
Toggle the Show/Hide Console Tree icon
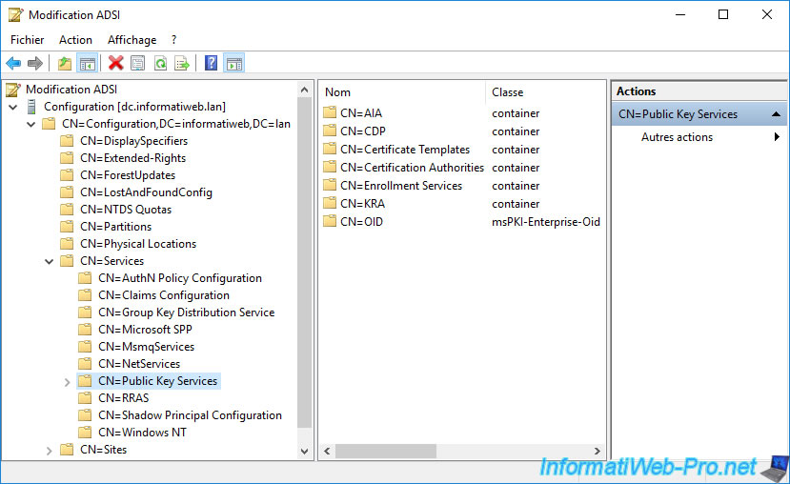(x=87, y=64)
